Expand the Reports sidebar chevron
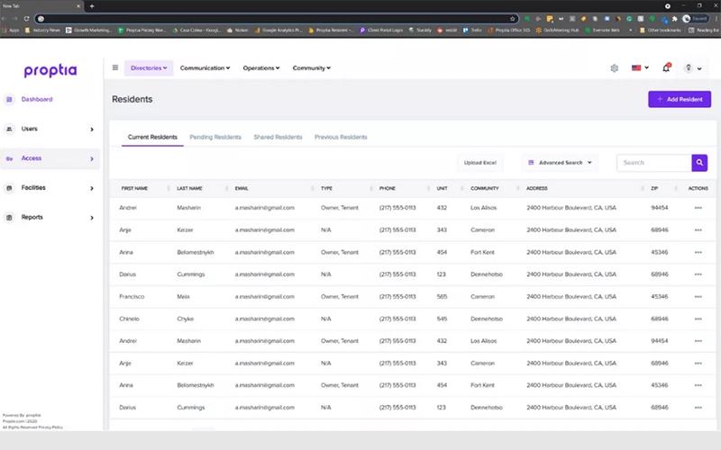The image size is (721, 450). tap(92, 218)
